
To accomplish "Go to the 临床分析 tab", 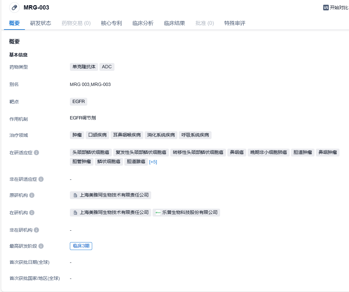I will click(143, 23).
